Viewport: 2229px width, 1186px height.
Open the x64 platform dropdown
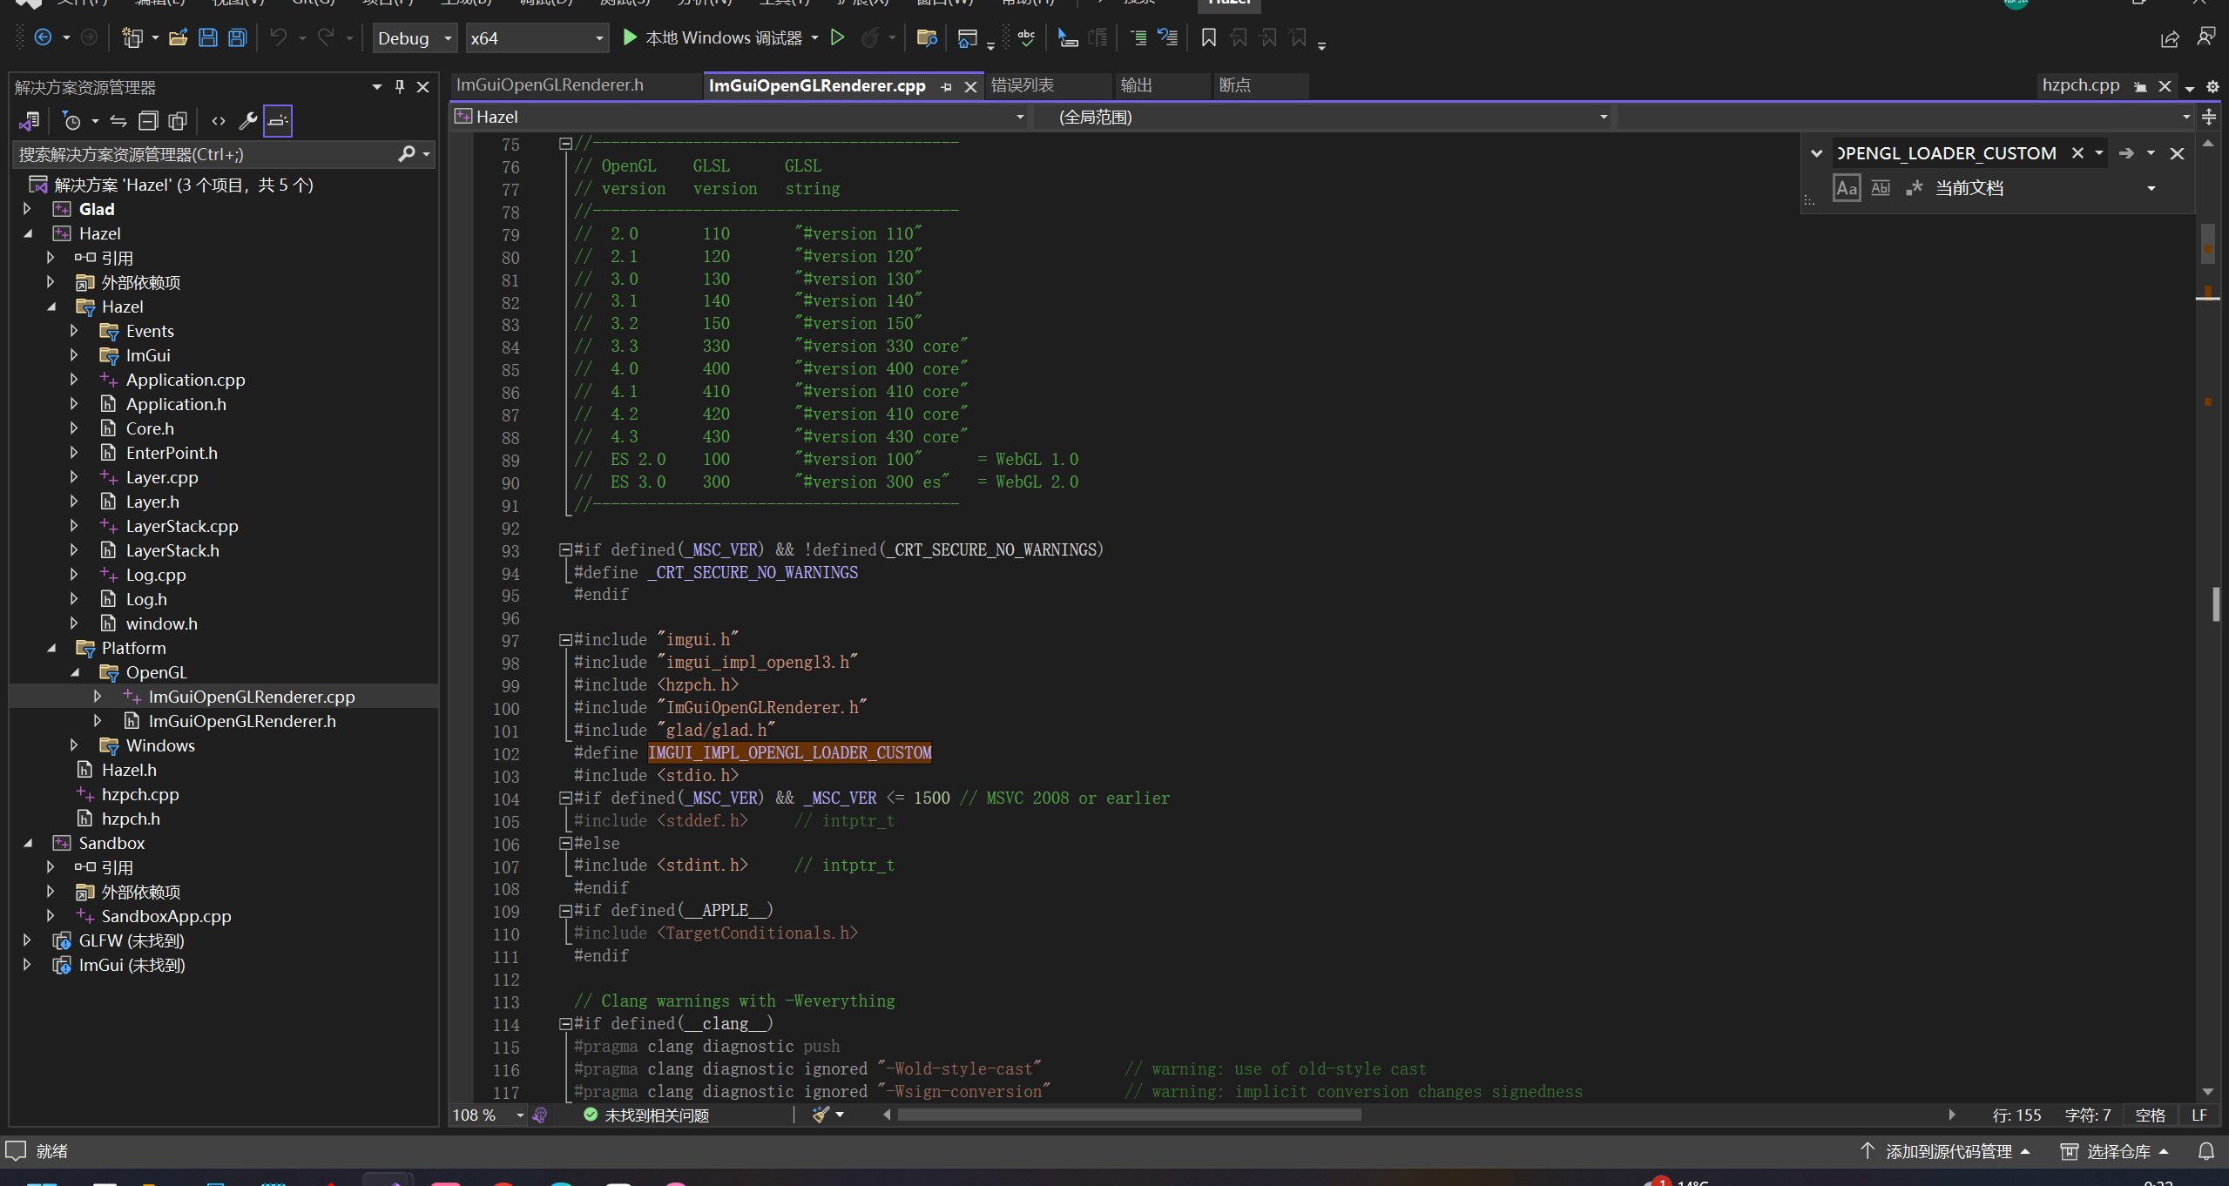point(536,38)
